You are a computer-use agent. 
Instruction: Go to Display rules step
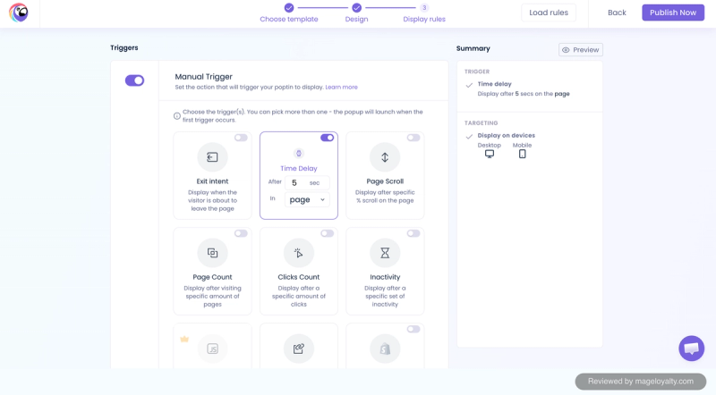(424, 19)
